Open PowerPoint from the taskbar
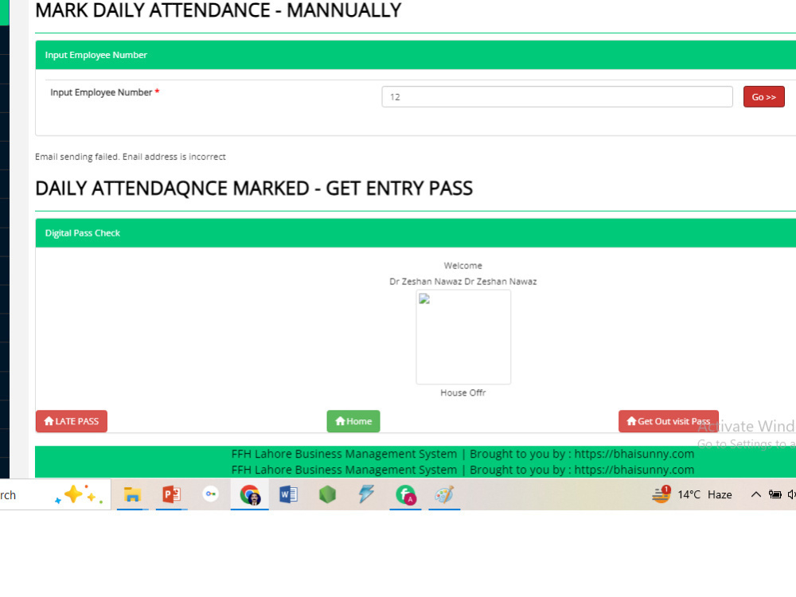796x597 pixels. [172, 494]
